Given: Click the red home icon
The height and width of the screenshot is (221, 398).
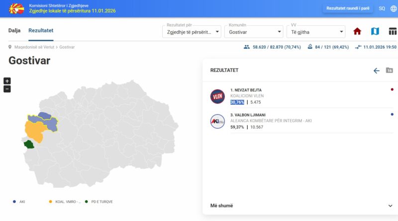Looking at the screenshot, I should click(x=357, y=31).
